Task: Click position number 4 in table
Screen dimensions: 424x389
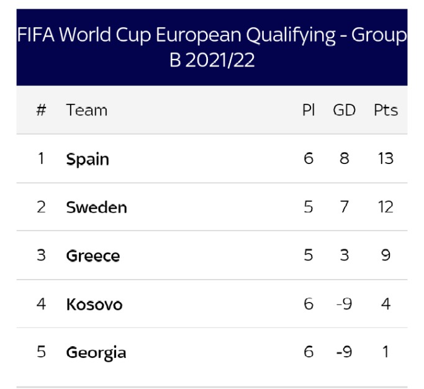Action: pos(41,304)
